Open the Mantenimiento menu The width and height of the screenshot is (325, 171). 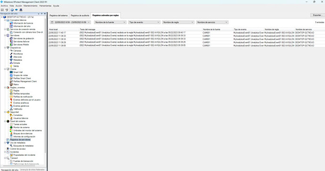[31, 6]
